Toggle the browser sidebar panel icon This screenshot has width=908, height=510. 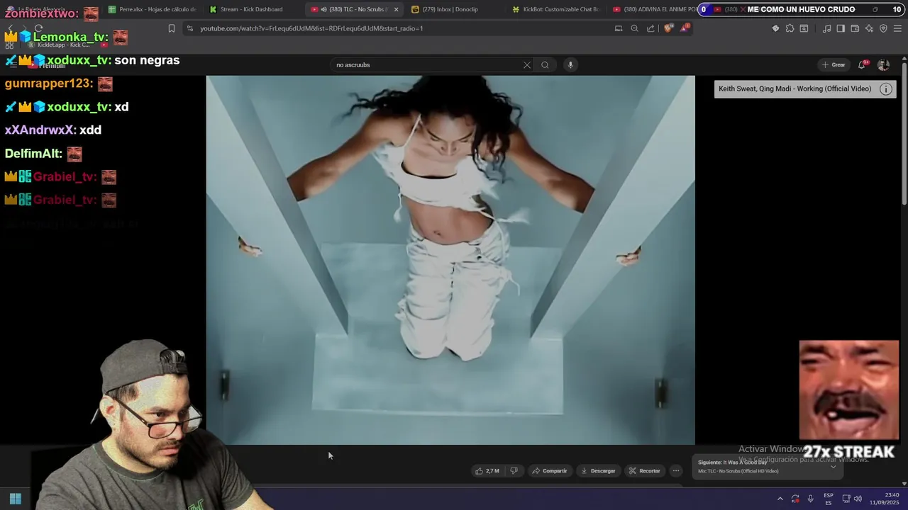tap(841, 28)
